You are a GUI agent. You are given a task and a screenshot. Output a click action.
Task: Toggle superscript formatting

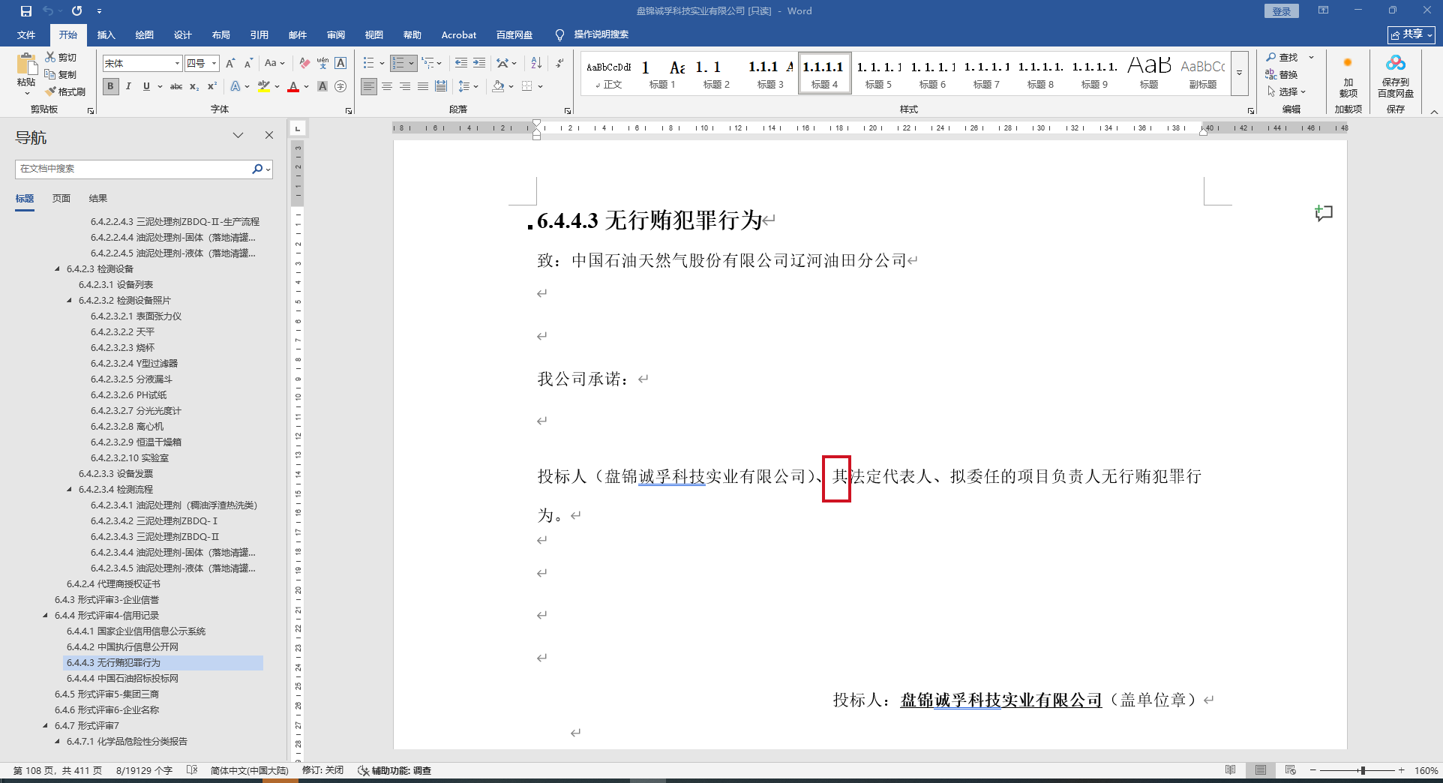pos(212,86)
